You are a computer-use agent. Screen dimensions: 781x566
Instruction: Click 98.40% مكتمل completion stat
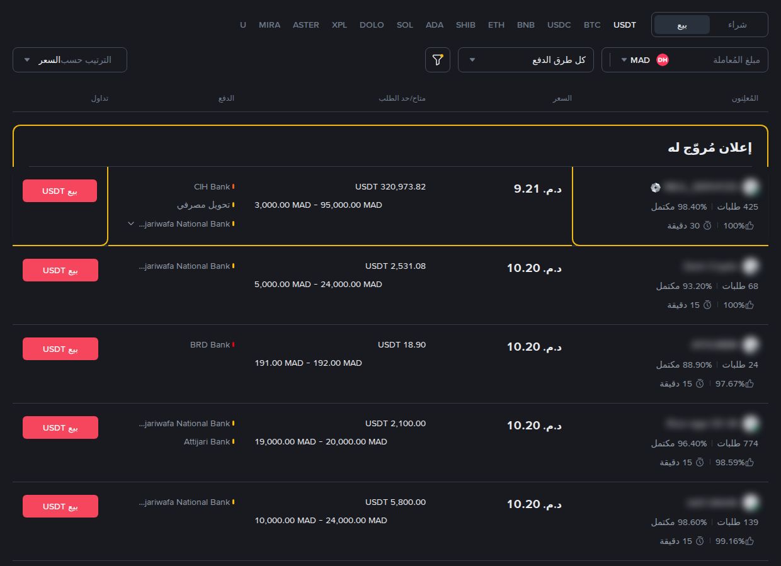[x=679, y=207]
